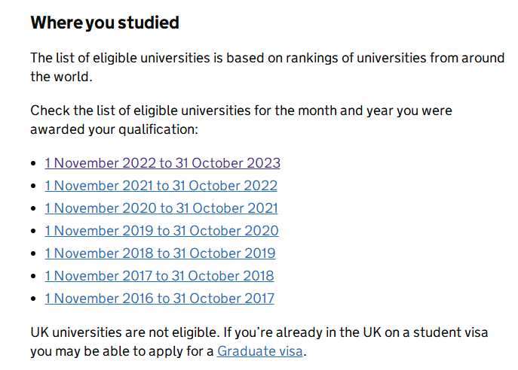Click the 'Where you studied' heading

(x=105, y=23)
